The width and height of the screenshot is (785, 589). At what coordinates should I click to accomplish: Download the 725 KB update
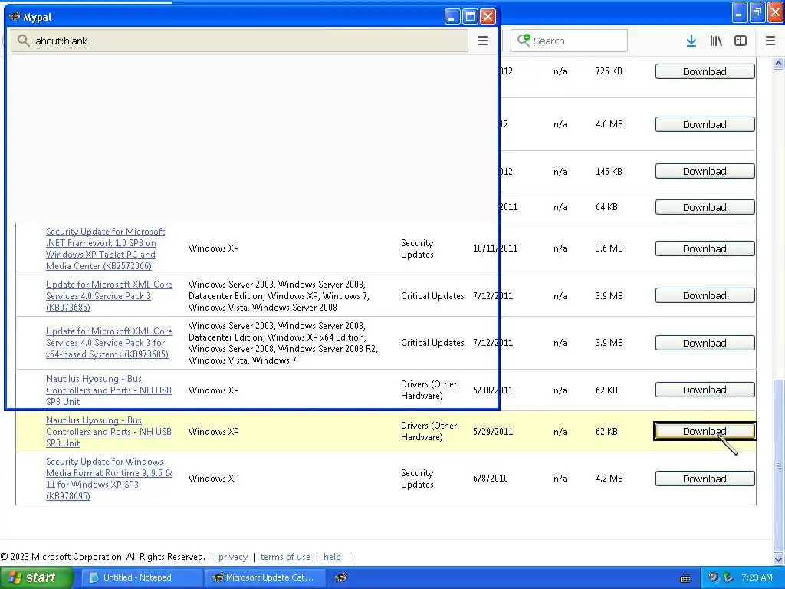pyautogui.click(x=705, y=71)
